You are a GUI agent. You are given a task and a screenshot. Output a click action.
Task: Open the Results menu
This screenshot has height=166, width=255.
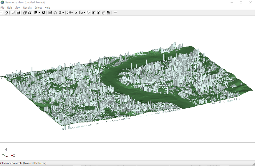[x=27, y=8]
